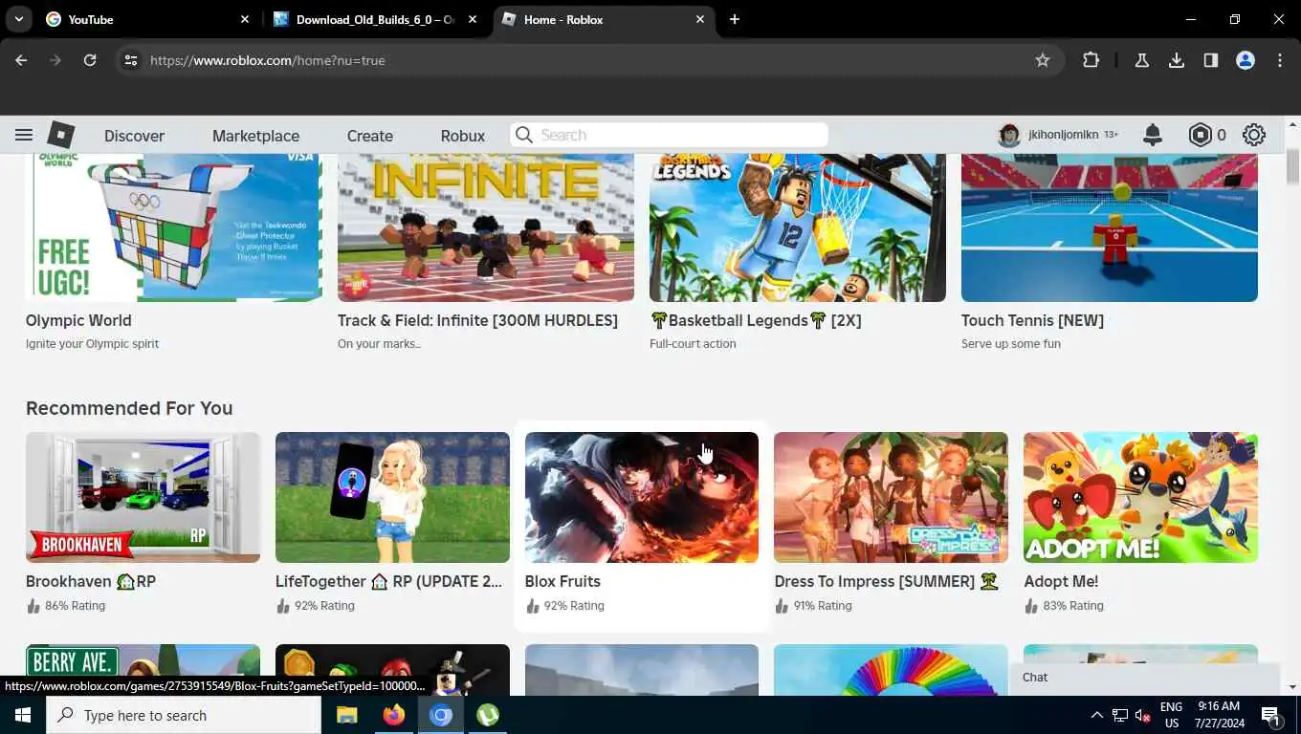
Task: Open the Chrome extensions puzzle icon
Action: tap(1091, 60)
